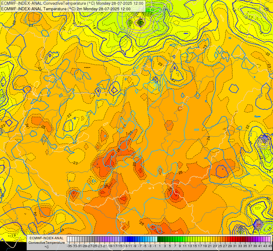Pick the orange swatch above legend value 25
This screenshot has height=251, width=273.
[219, 239]
